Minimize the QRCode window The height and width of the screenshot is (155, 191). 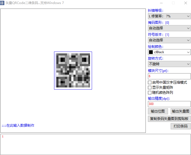point(161,3)
